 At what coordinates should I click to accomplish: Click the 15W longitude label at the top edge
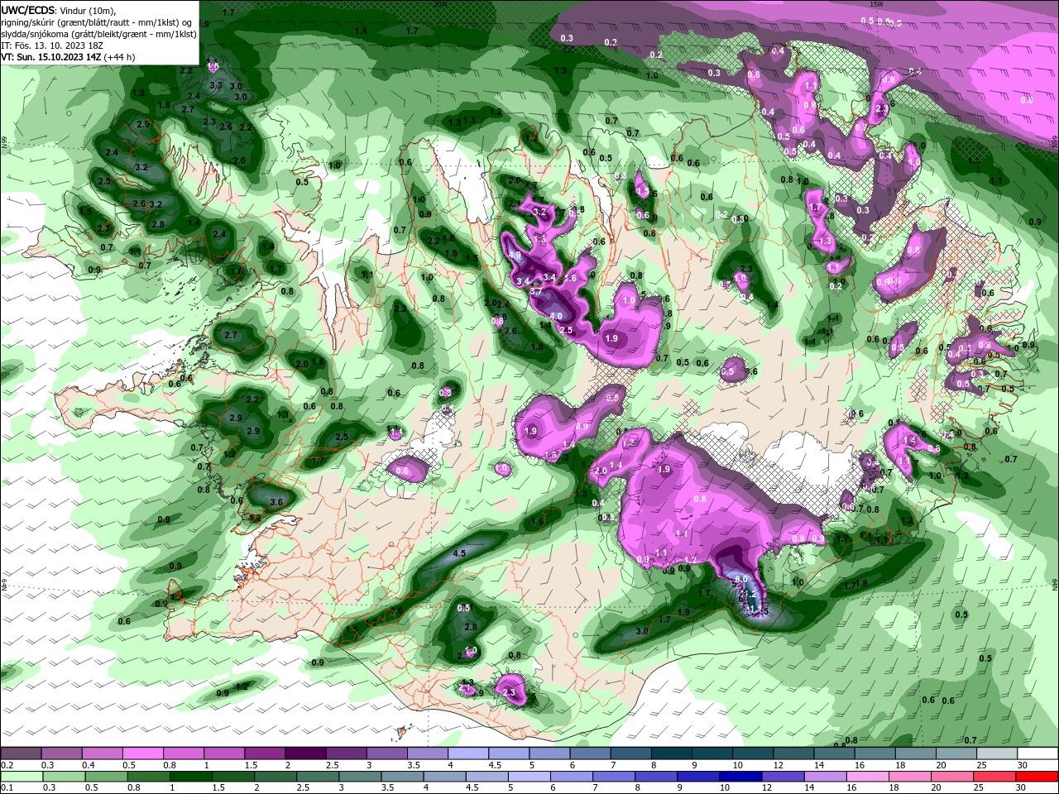click(876, 4)
